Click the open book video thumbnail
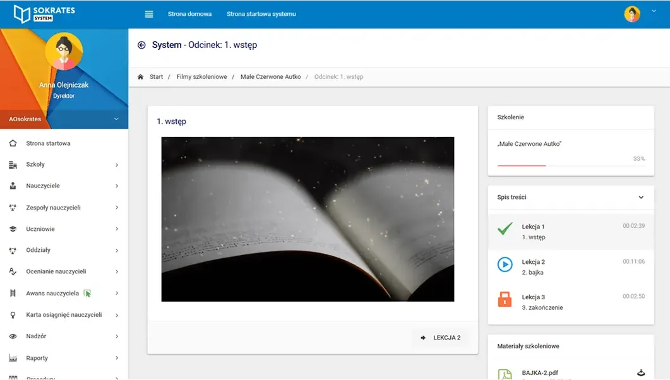The width and height of the screenshot is (670, 380). pyautogui.click(x=308, y=219)
